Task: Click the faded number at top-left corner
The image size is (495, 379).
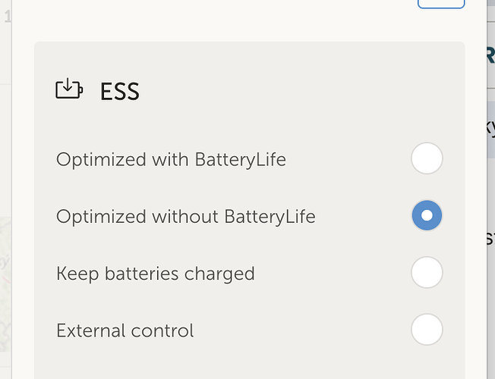Action: point(8,17)
